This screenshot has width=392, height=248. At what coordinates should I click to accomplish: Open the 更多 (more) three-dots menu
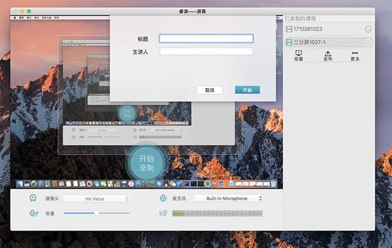point(355,53)
